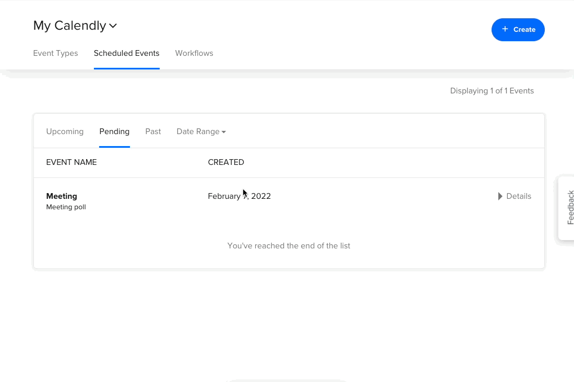Open the Workflows tab
The image size is (574, 382).
coord(194,53)
